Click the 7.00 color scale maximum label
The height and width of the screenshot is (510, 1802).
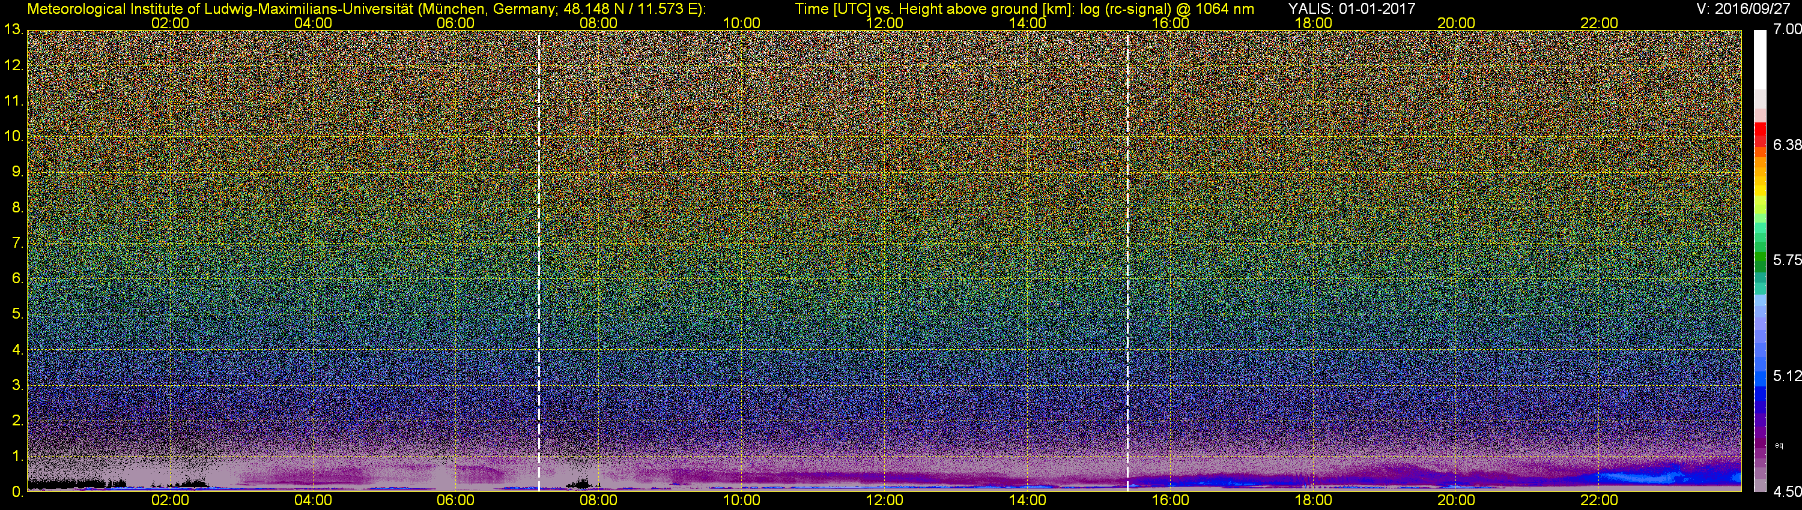pos(1788,29)
